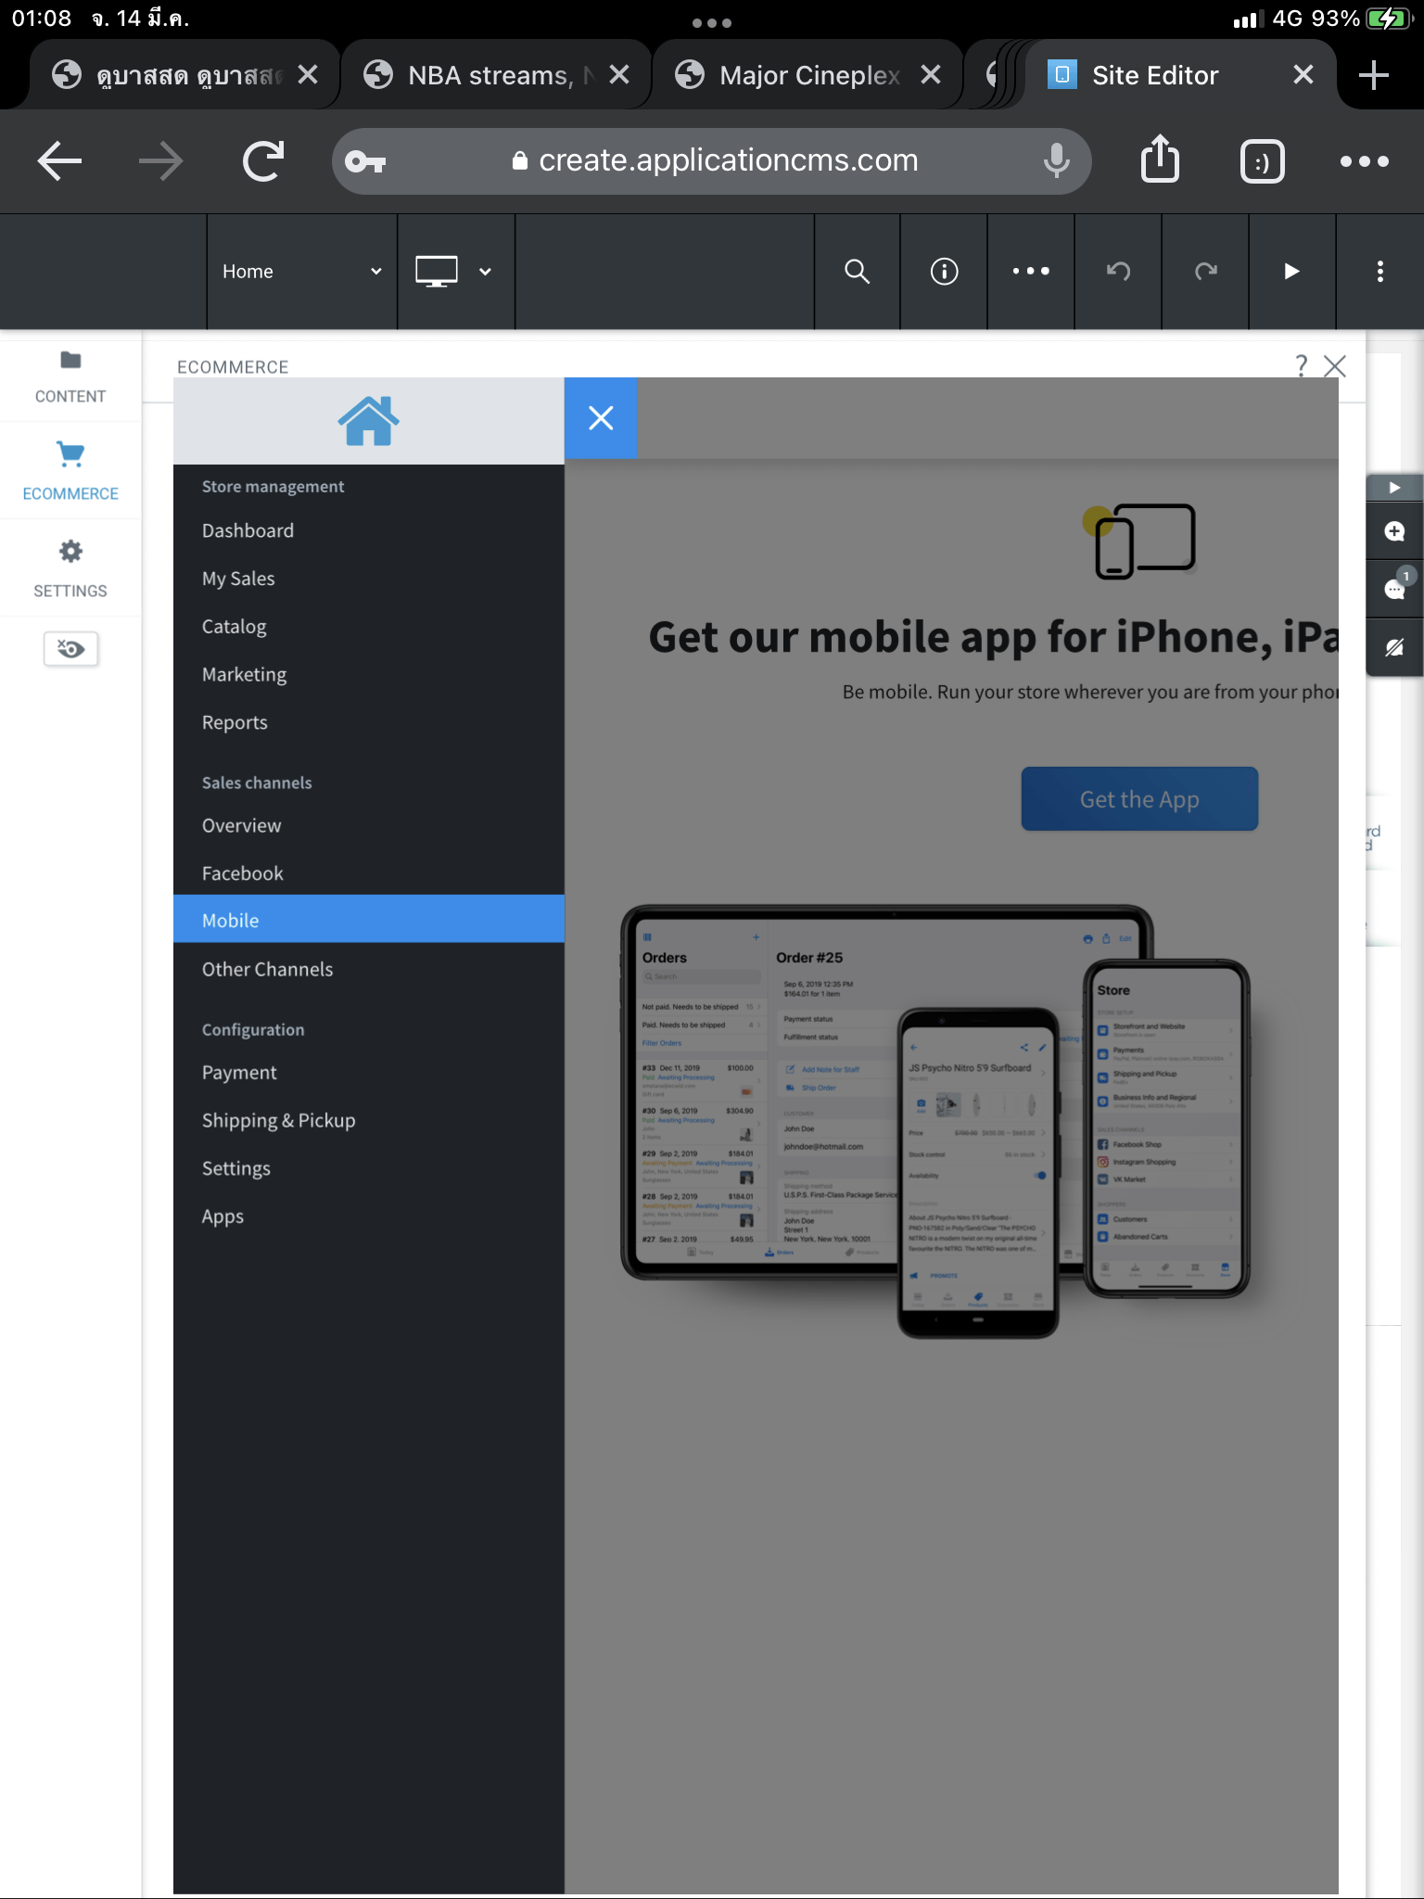Open saved passwords key icon in address bar
Image resolution: width=1424 pixels, height=1899 pixels.
coord(365,162)
